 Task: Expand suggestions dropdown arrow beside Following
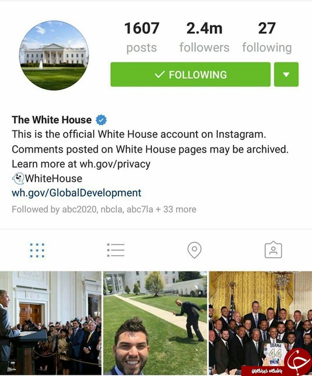click(286, 74)
